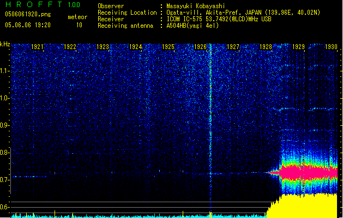The image size is (343, 218).
Task: Click the 1923 time marker
Action: [x=103, y=46]
